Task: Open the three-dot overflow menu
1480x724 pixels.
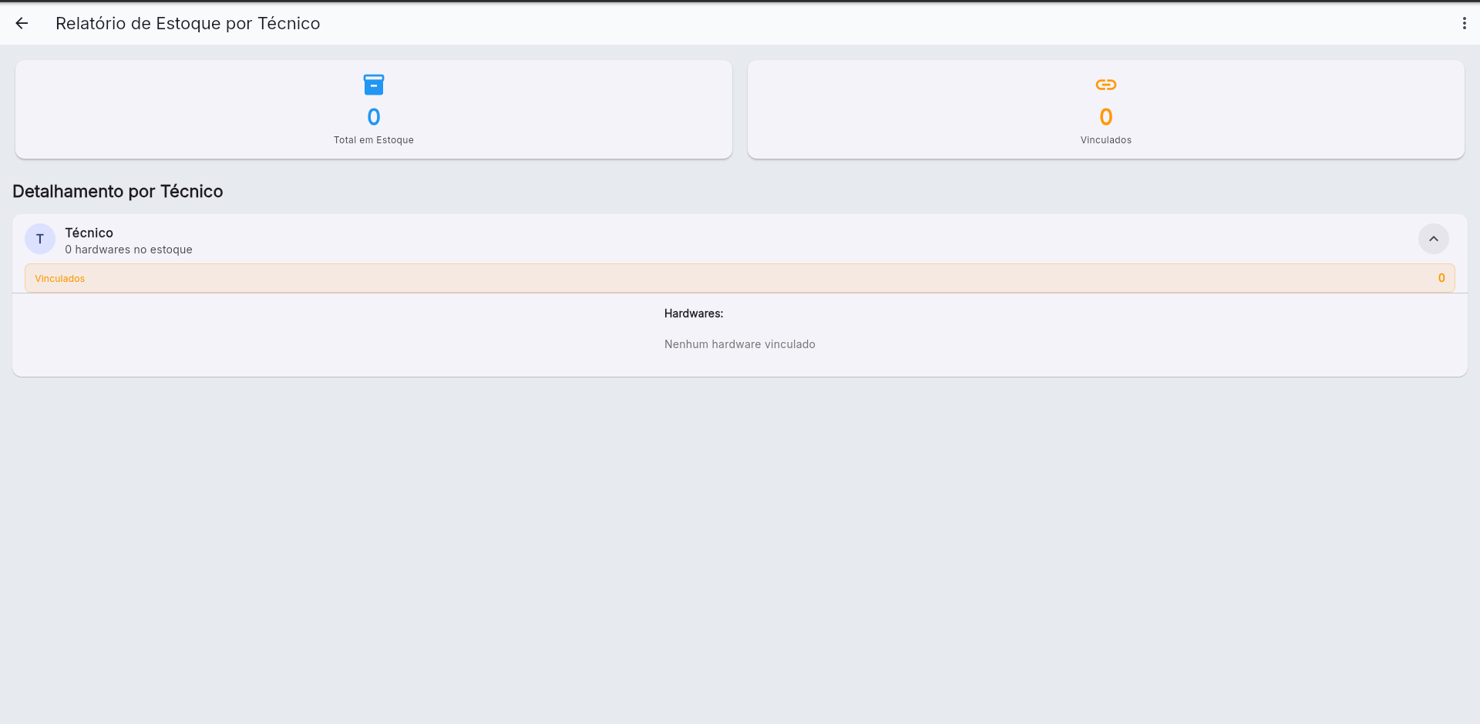Action: coord(1464,23)
